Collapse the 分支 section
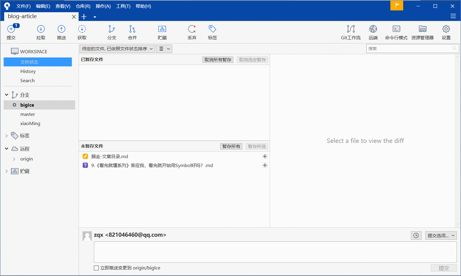This screenshot has height=276, width=461. (7, 95)
